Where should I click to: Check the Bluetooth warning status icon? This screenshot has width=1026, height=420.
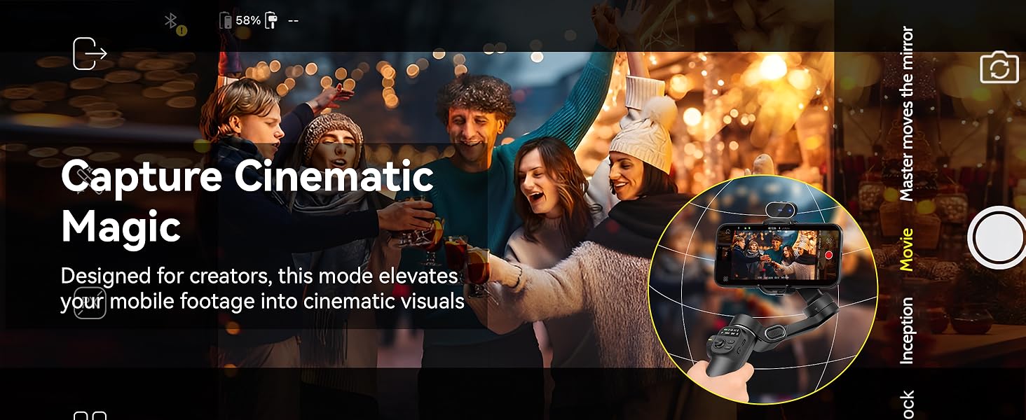click(175, 24)
